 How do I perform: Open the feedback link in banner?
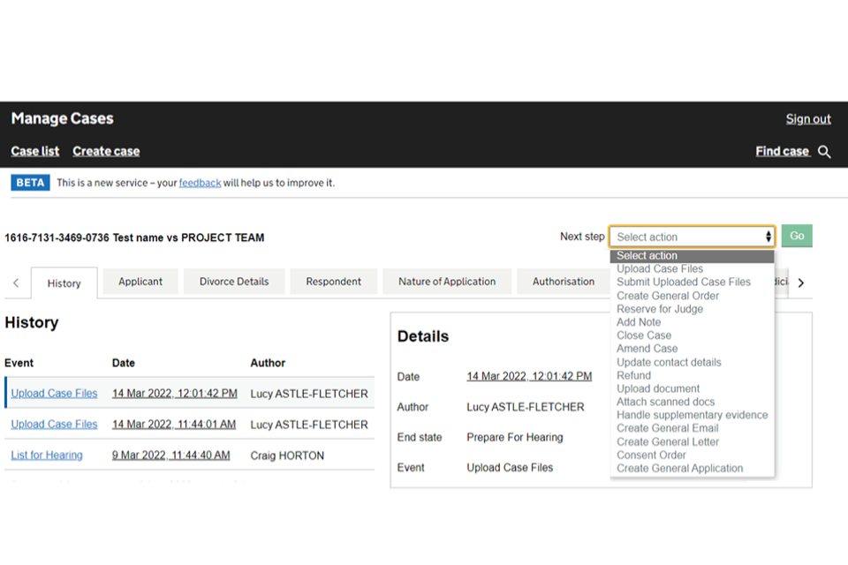pyautogui.click(x=200, y=183)
